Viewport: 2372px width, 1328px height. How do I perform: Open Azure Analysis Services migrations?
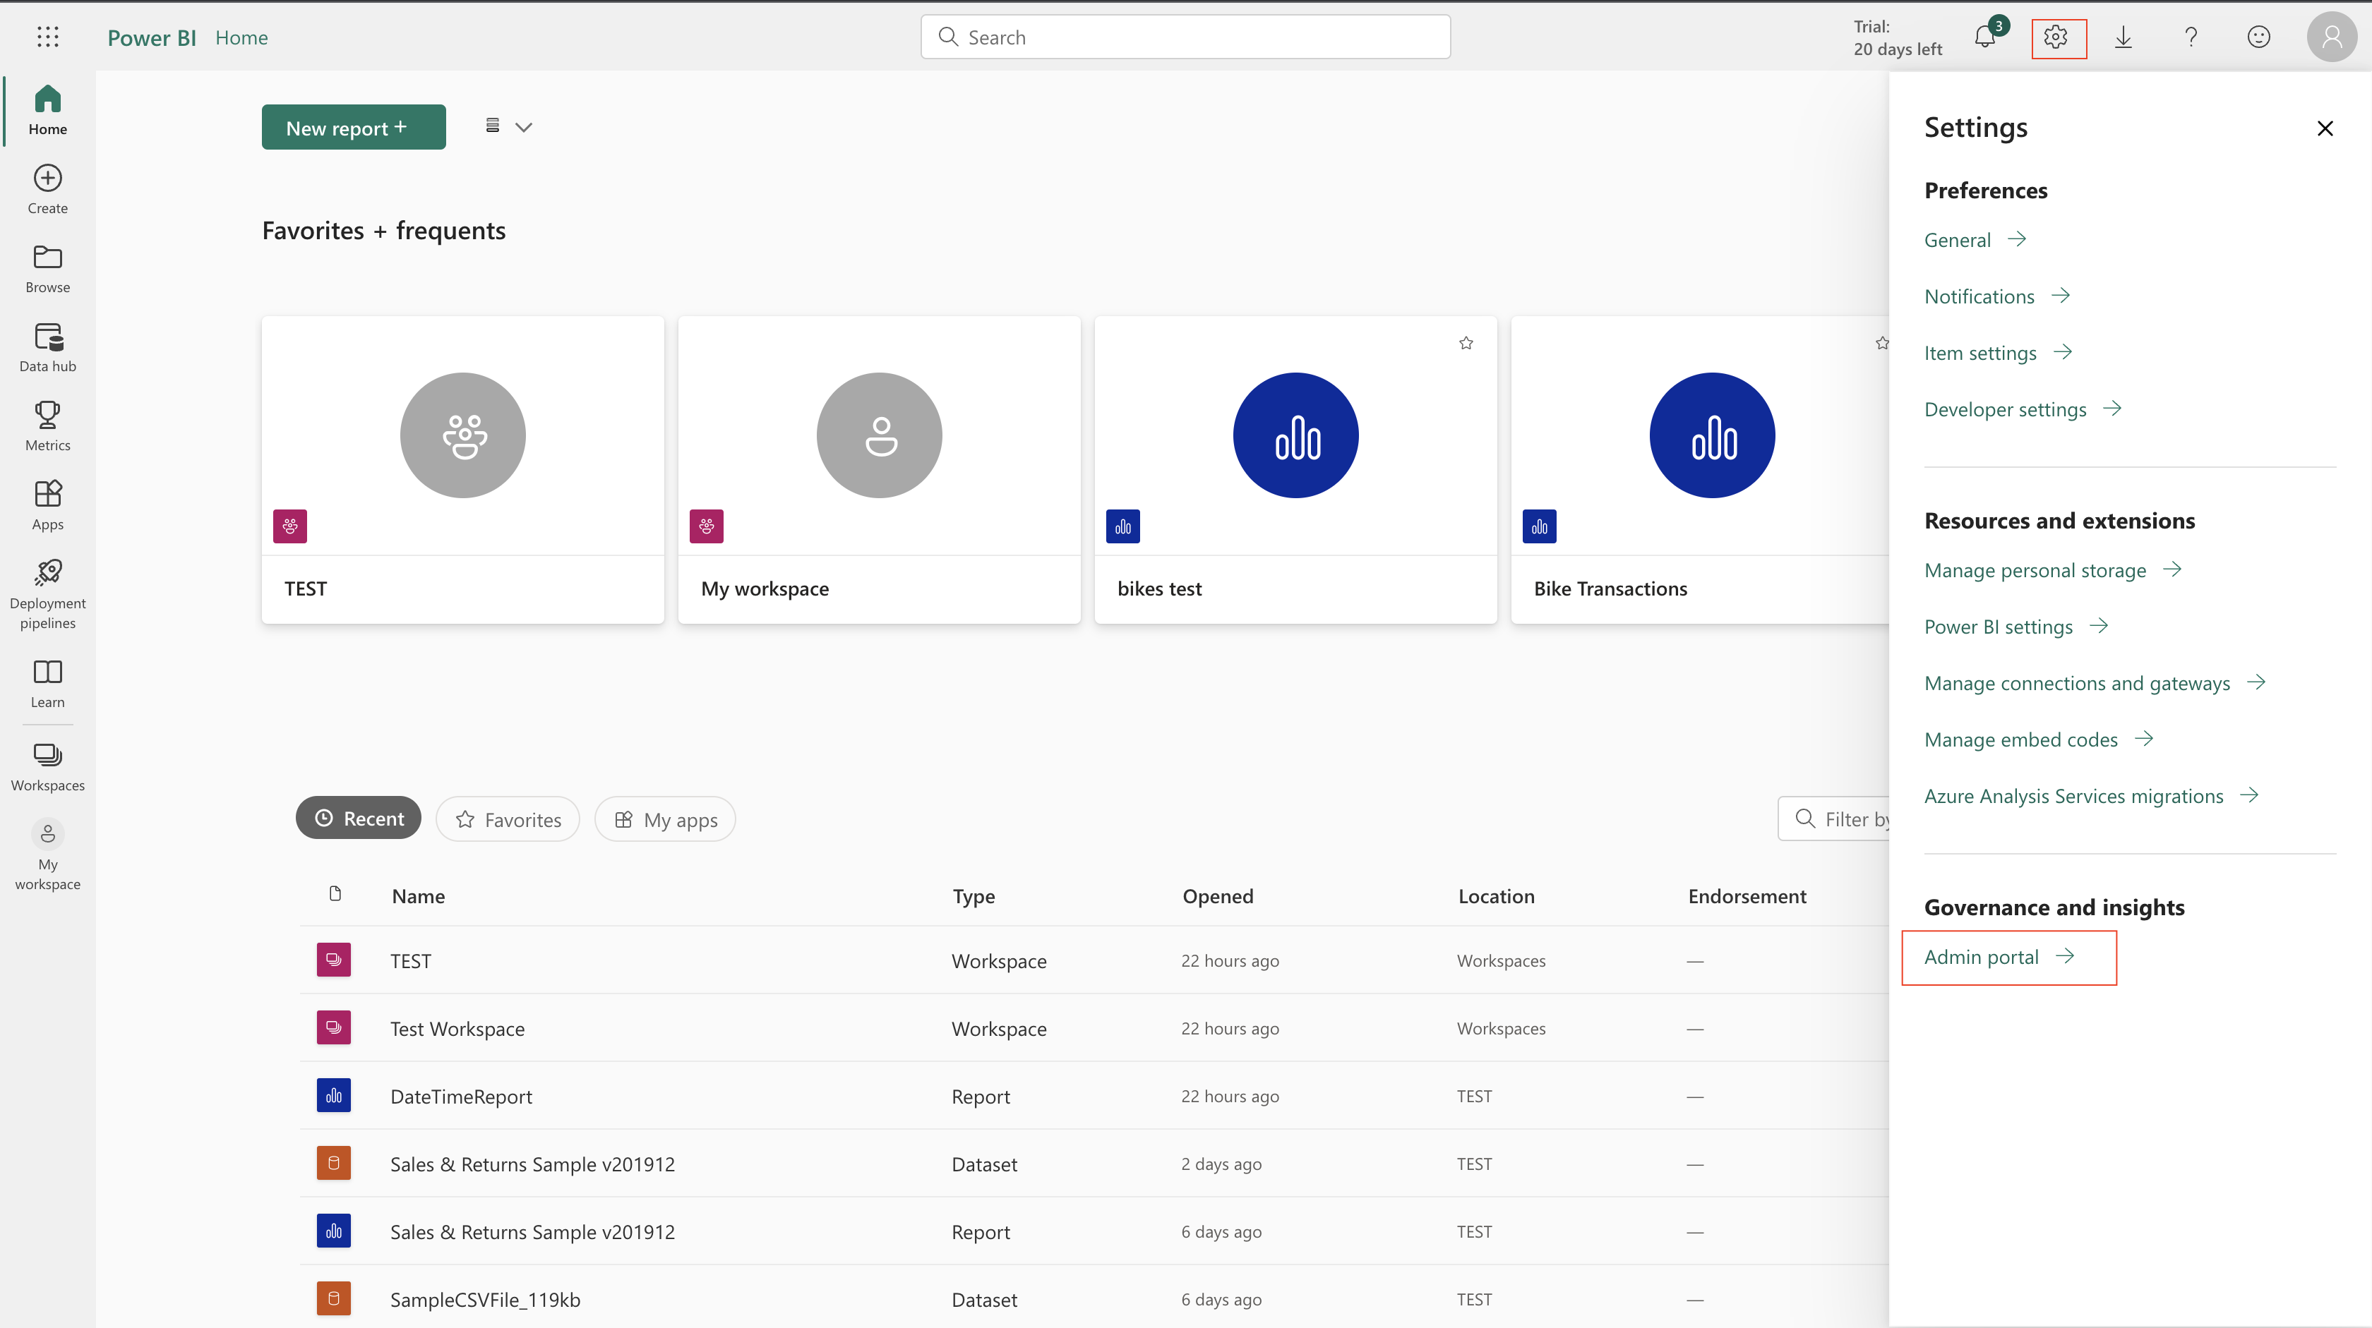[2092, 796]
